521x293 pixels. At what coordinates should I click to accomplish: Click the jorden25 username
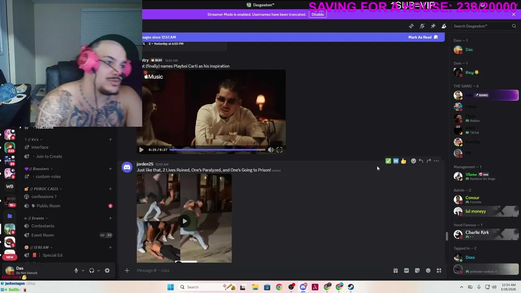click(x=145, y=164)
